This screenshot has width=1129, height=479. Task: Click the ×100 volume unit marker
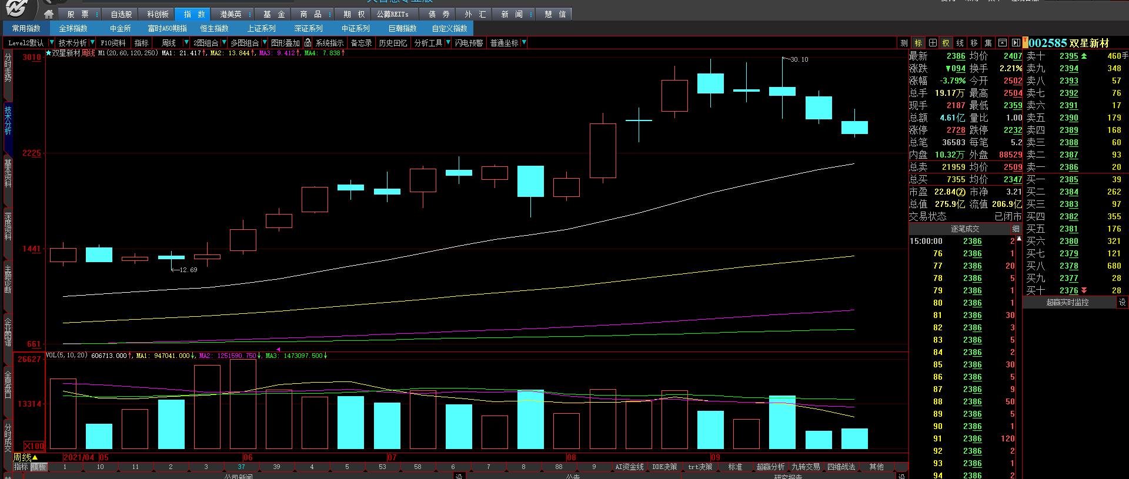pyautogui.click(x=34, y=446)
